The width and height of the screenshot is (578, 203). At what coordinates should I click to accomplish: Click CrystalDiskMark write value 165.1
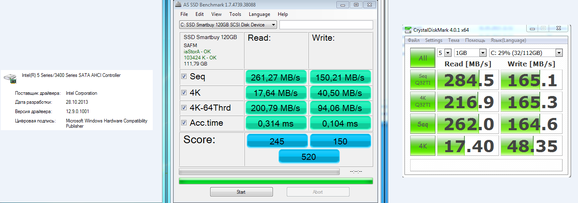[531, 80]
